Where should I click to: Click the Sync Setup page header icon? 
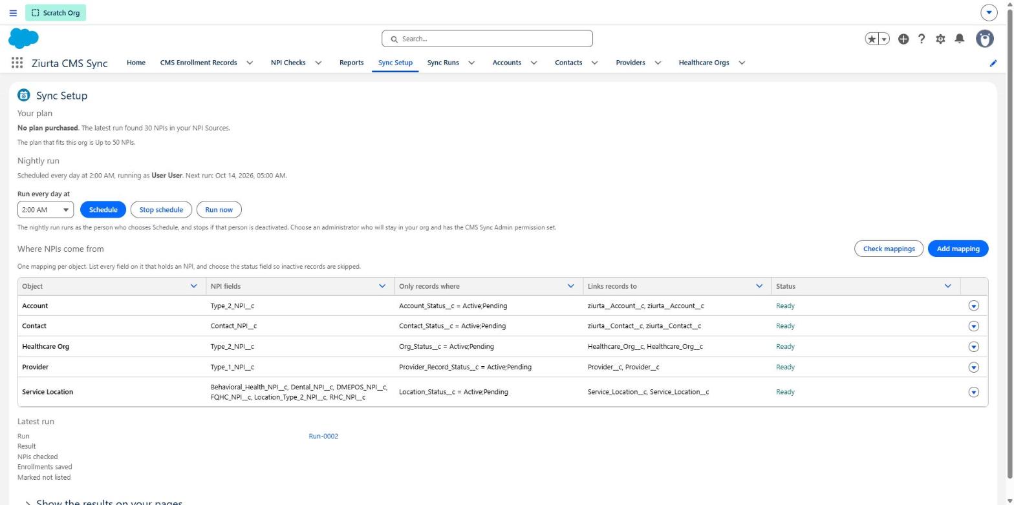[24, 96]
